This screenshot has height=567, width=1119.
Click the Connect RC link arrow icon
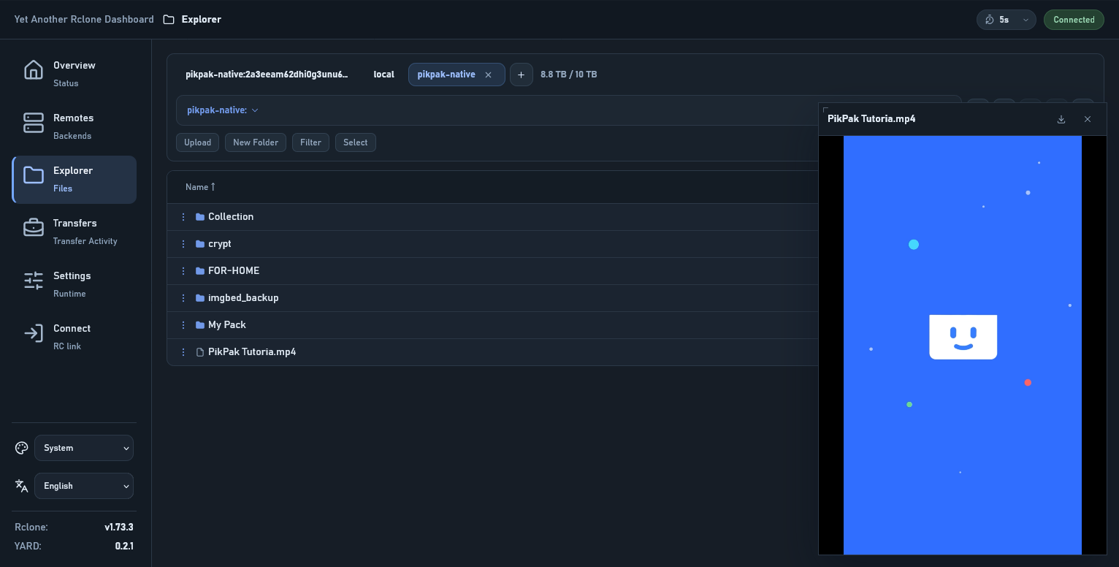(x=34, y=332)
